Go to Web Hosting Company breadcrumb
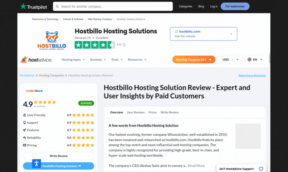The width and height of the screenshot is (288, 172). tap(100, 19)
